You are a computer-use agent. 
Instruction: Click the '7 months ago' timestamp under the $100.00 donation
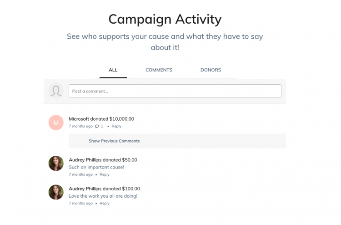[x=80, y=203]
